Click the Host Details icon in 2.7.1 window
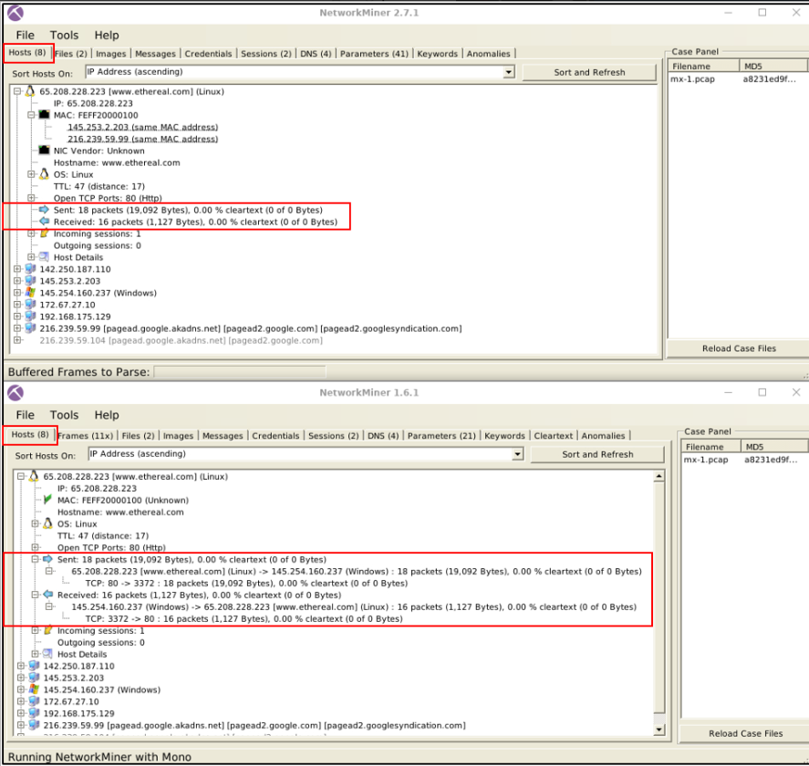The width and height of the screenshot is (809, 766). (45, 257)
